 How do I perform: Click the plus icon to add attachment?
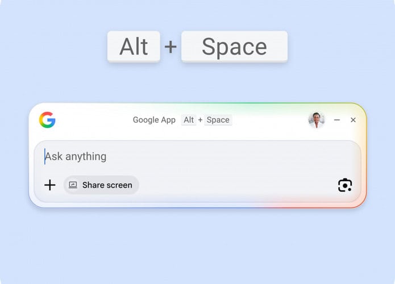coord(50,185)
